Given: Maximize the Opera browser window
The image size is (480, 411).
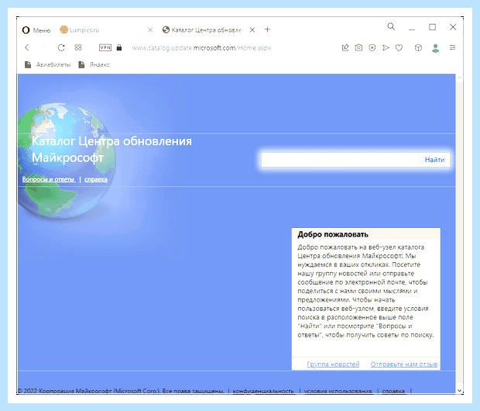Looking at the screenshot, I should coord(432,27).
